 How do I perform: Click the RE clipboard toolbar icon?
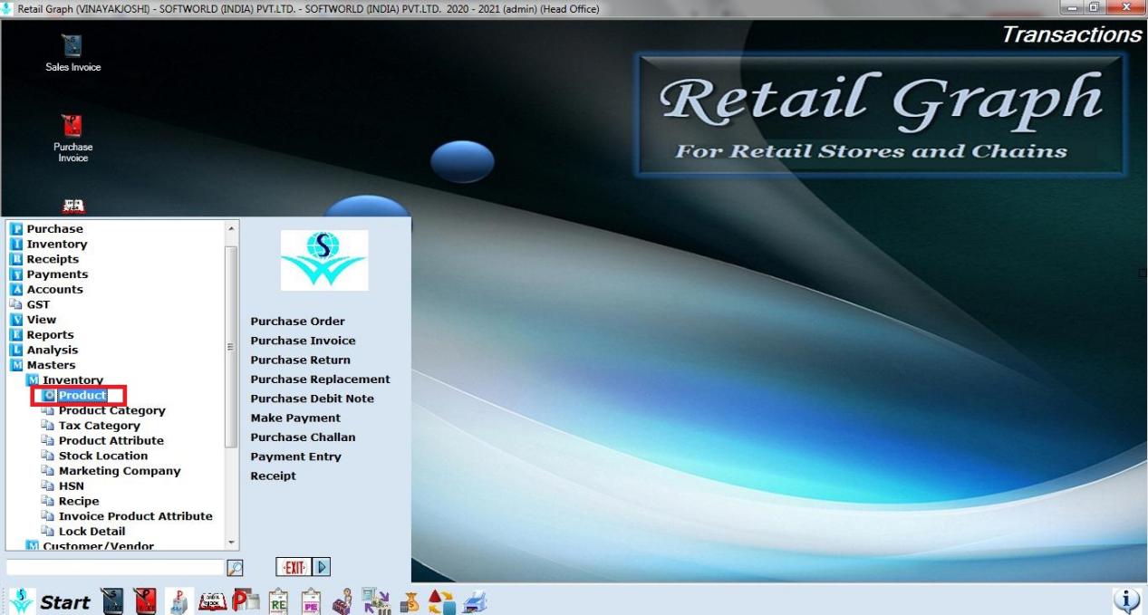pyautogui.click(x=278, y=601)
